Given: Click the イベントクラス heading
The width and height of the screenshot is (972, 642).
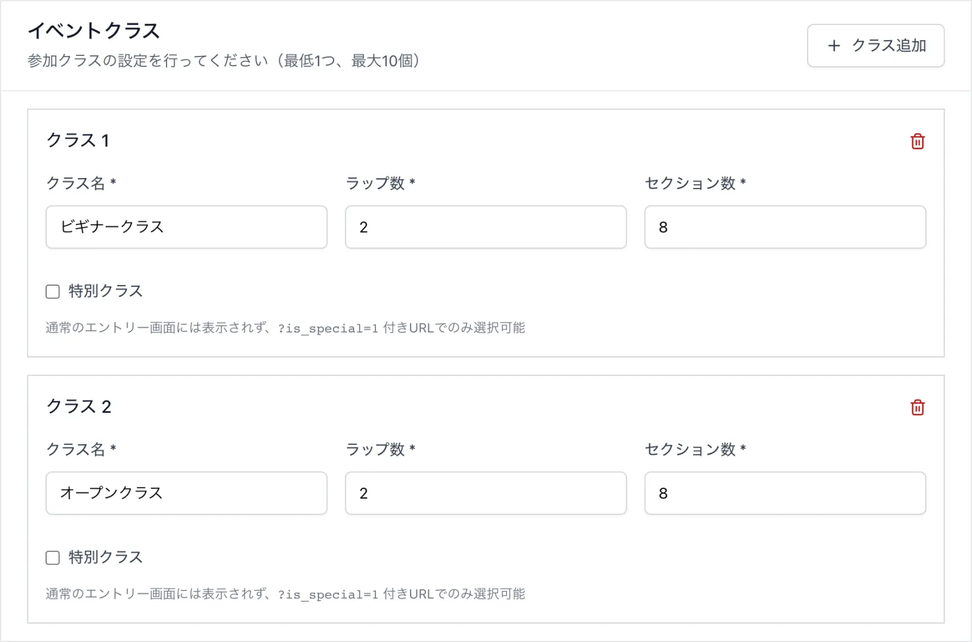Looking at the screenshot, I should tap(94, 30).
